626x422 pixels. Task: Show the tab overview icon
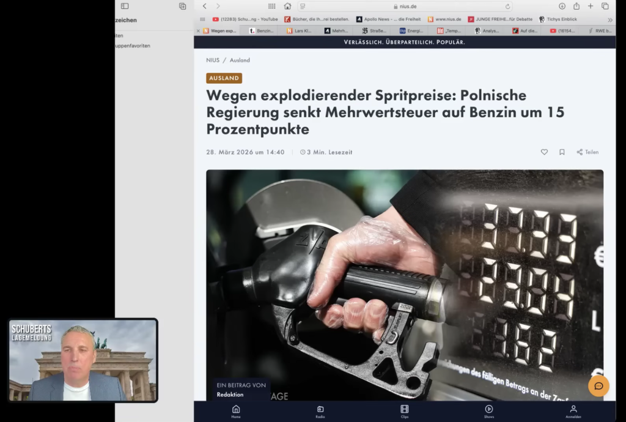(605, 6)
